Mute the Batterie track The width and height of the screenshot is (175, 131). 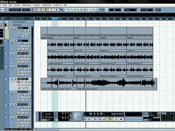[x=12, y=28]
